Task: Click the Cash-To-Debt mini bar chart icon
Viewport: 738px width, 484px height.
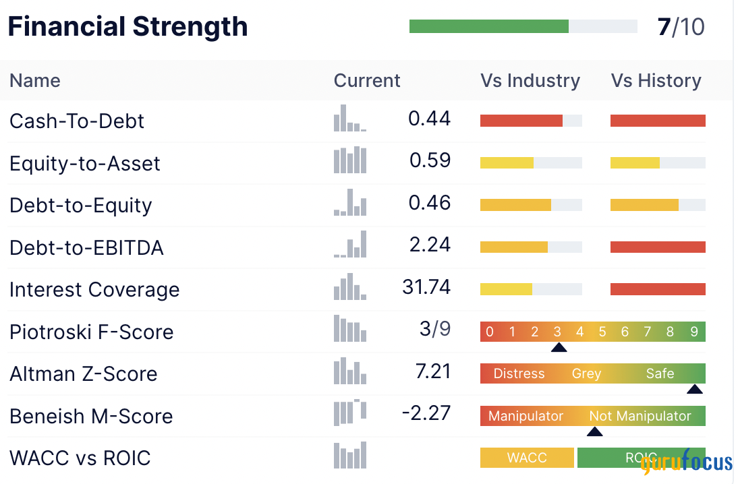Action: [350, 119]
